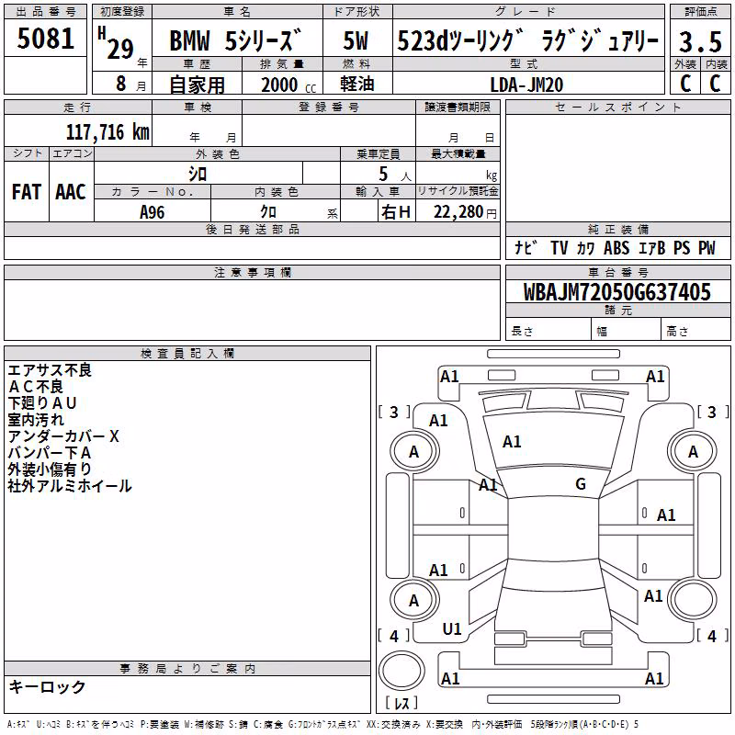
Task: Click the 検査員記入欄 section header
Action: [x=187, y=353]
